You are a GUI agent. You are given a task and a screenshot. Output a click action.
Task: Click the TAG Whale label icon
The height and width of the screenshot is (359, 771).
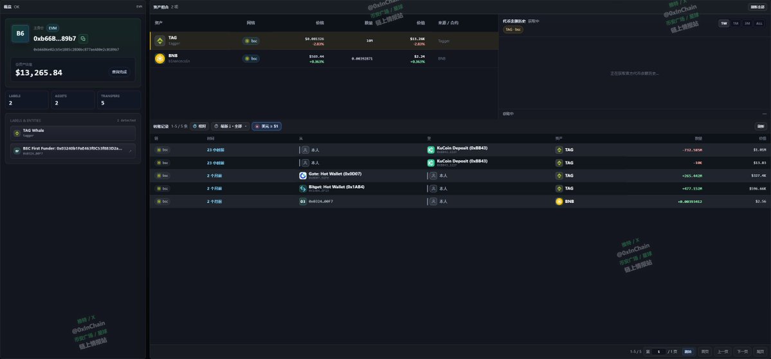tap(17, 133)
